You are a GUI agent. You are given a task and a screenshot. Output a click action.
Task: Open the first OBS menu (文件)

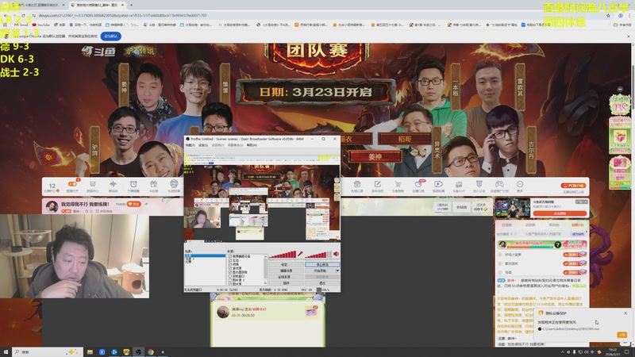(190, 145)
